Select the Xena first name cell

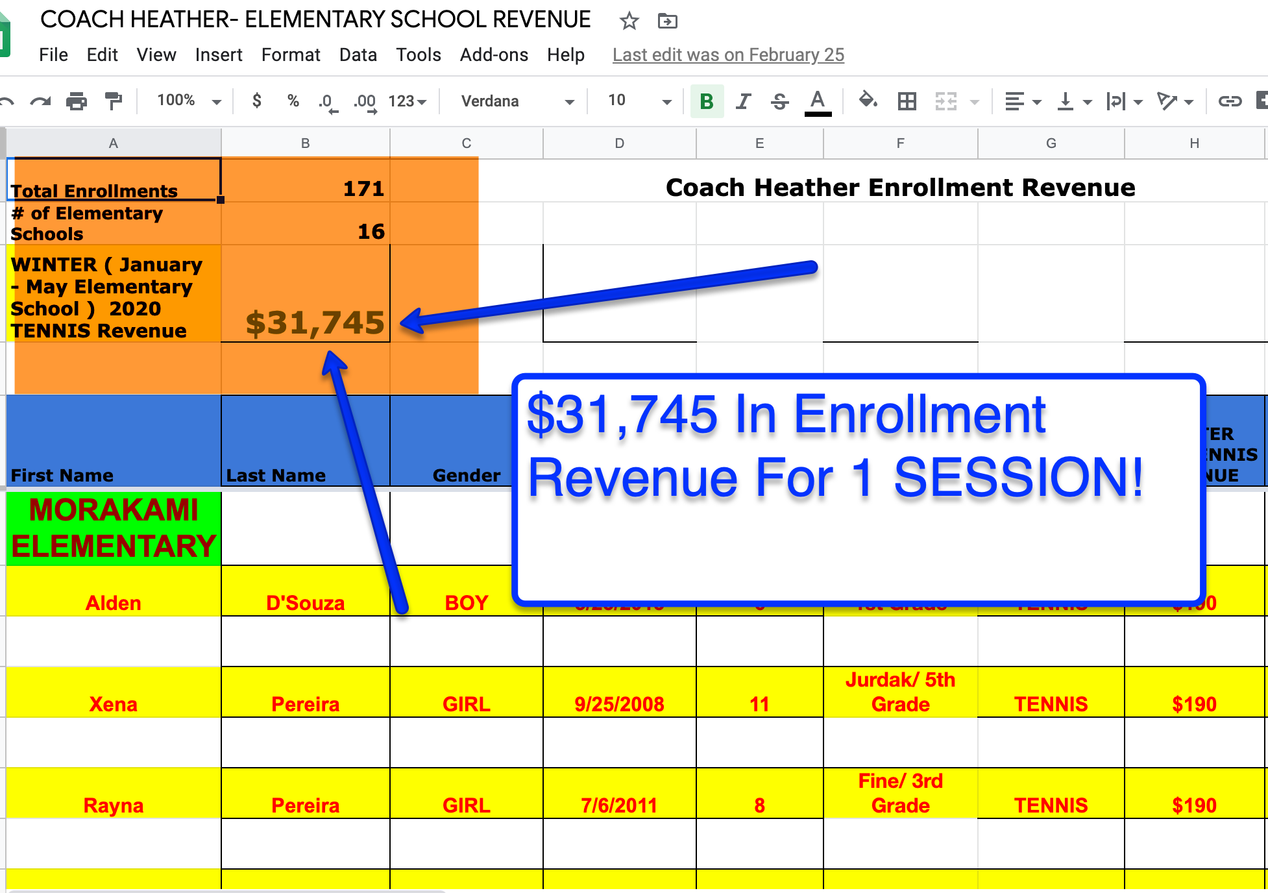114,692
